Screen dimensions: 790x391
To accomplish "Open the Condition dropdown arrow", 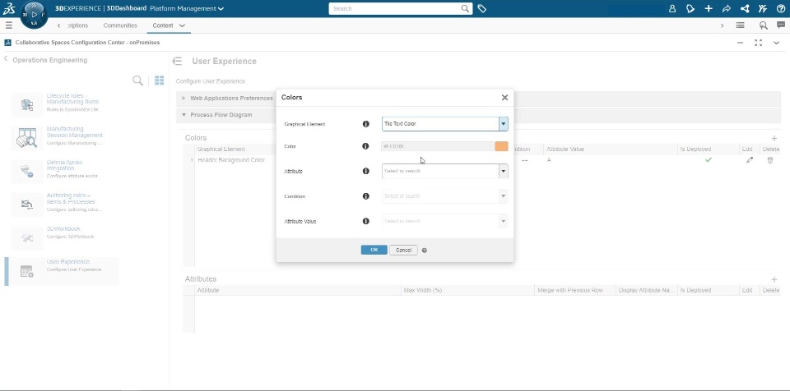I will tap(503, 196).
